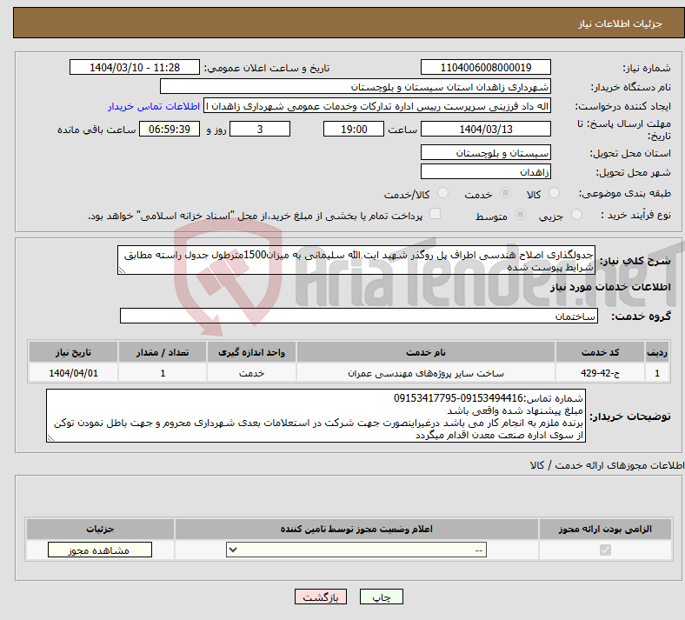The image size is (685, 620).
Task: Click the تاریخ نیاز column header
Action: 73,352
